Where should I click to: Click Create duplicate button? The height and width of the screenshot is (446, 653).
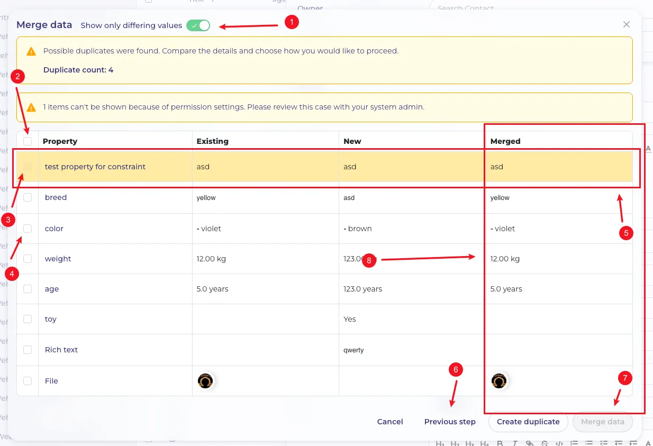(x=528, y=422)
